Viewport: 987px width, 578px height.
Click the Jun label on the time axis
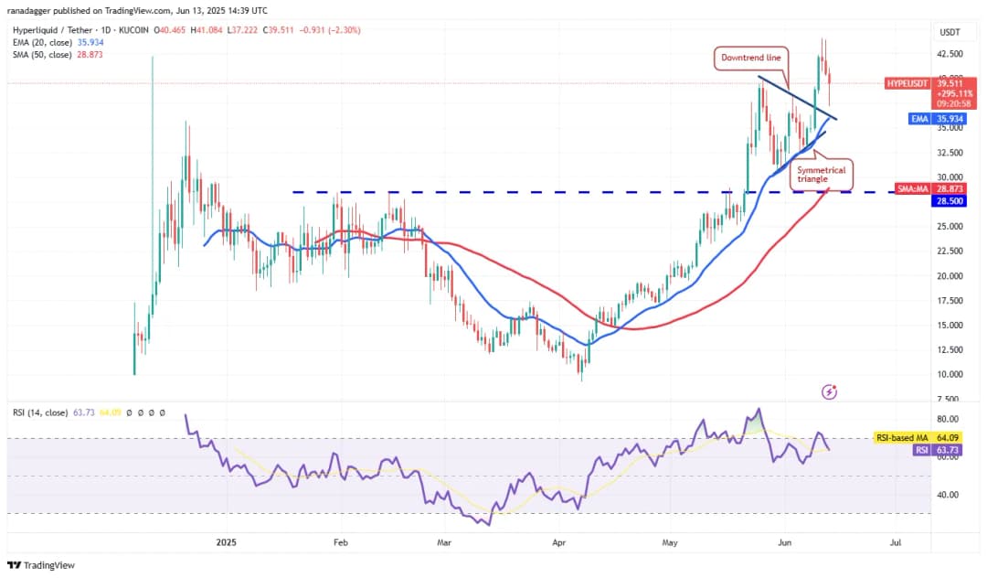(783, 542)
